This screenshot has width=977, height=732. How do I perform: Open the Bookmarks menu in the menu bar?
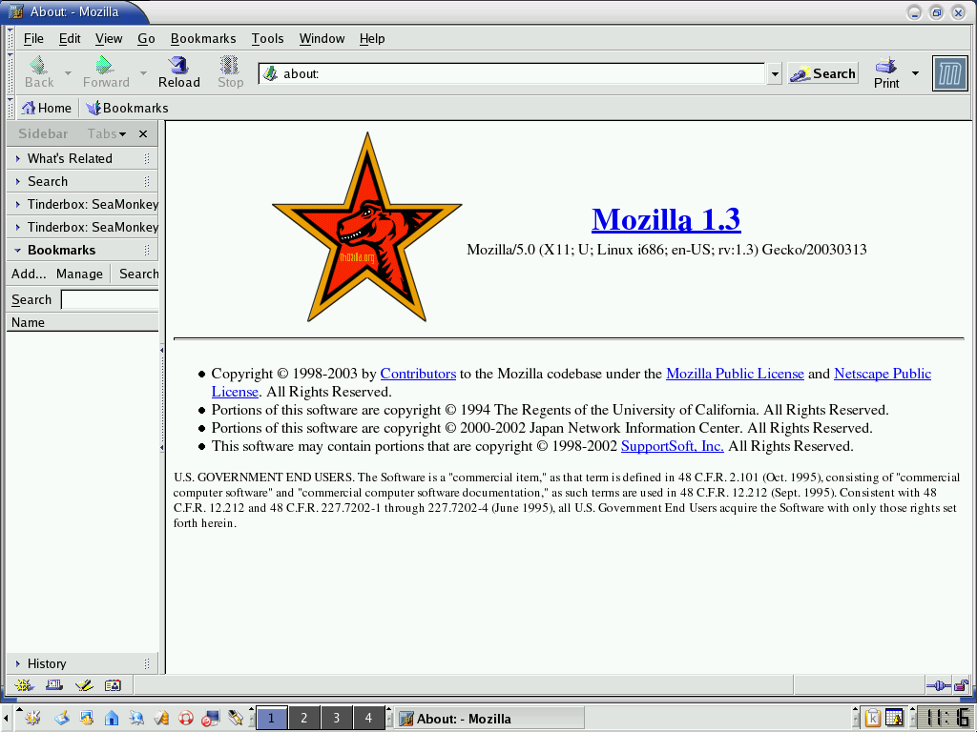(203, 38)
